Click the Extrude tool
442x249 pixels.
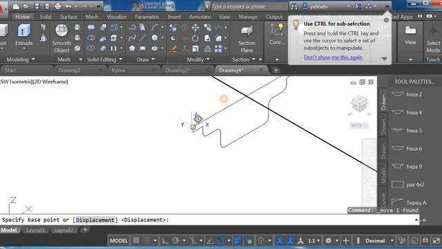[x=23, y=35]
